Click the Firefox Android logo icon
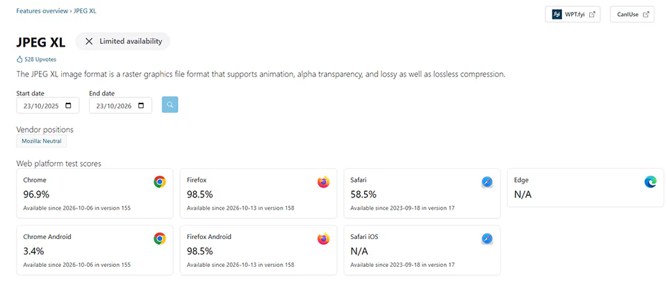 pyautogui.click(x=324, y=238)
